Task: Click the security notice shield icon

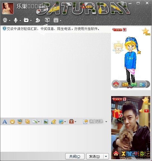Action: [4, 29]
